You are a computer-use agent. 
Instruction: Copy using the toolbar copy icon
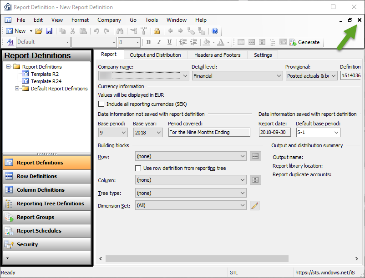tap(62, 31)
